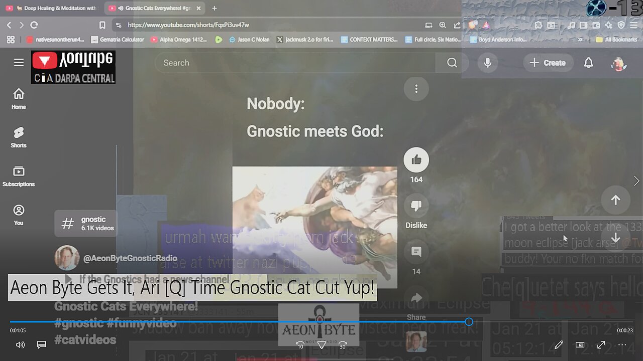Open the zoom magnifier in address bar
This screenshot has height=361, width=643.
tap(443, 25)
